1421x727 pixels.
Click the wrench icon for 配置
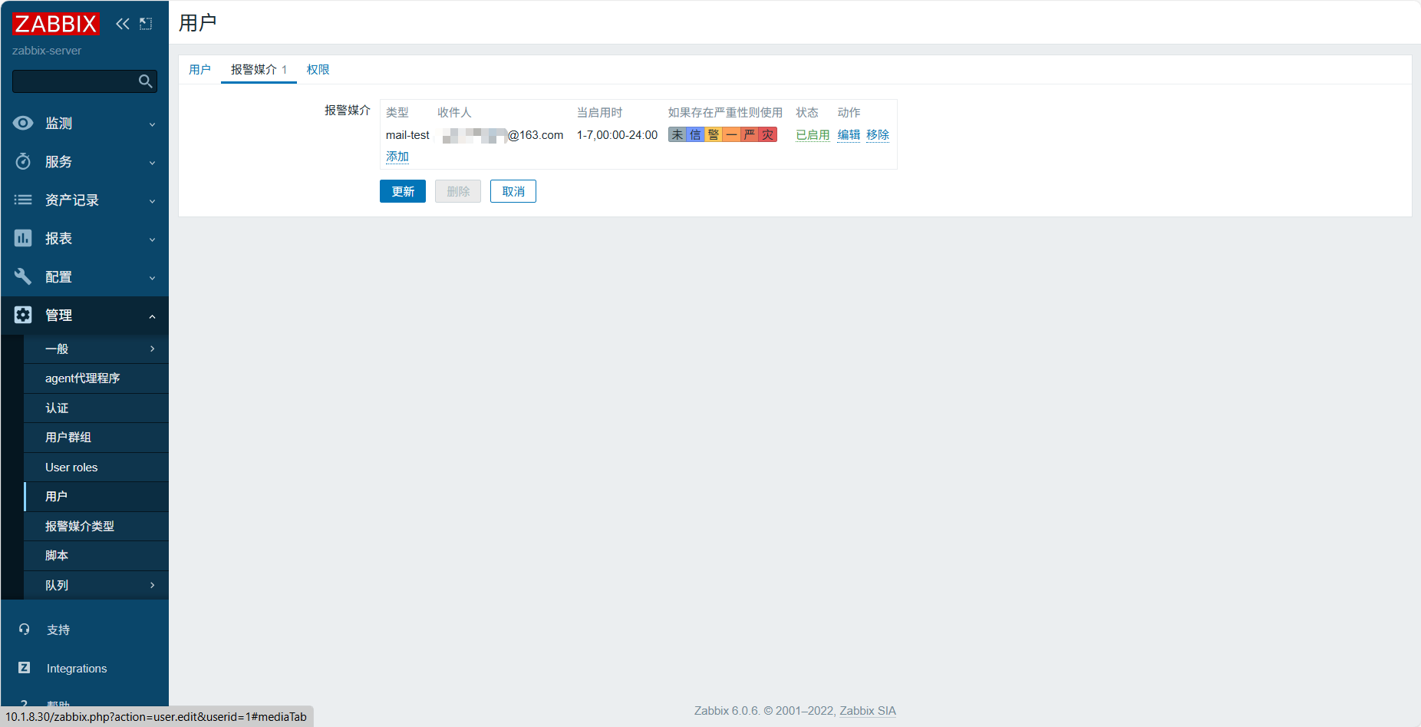coord(23,276)
